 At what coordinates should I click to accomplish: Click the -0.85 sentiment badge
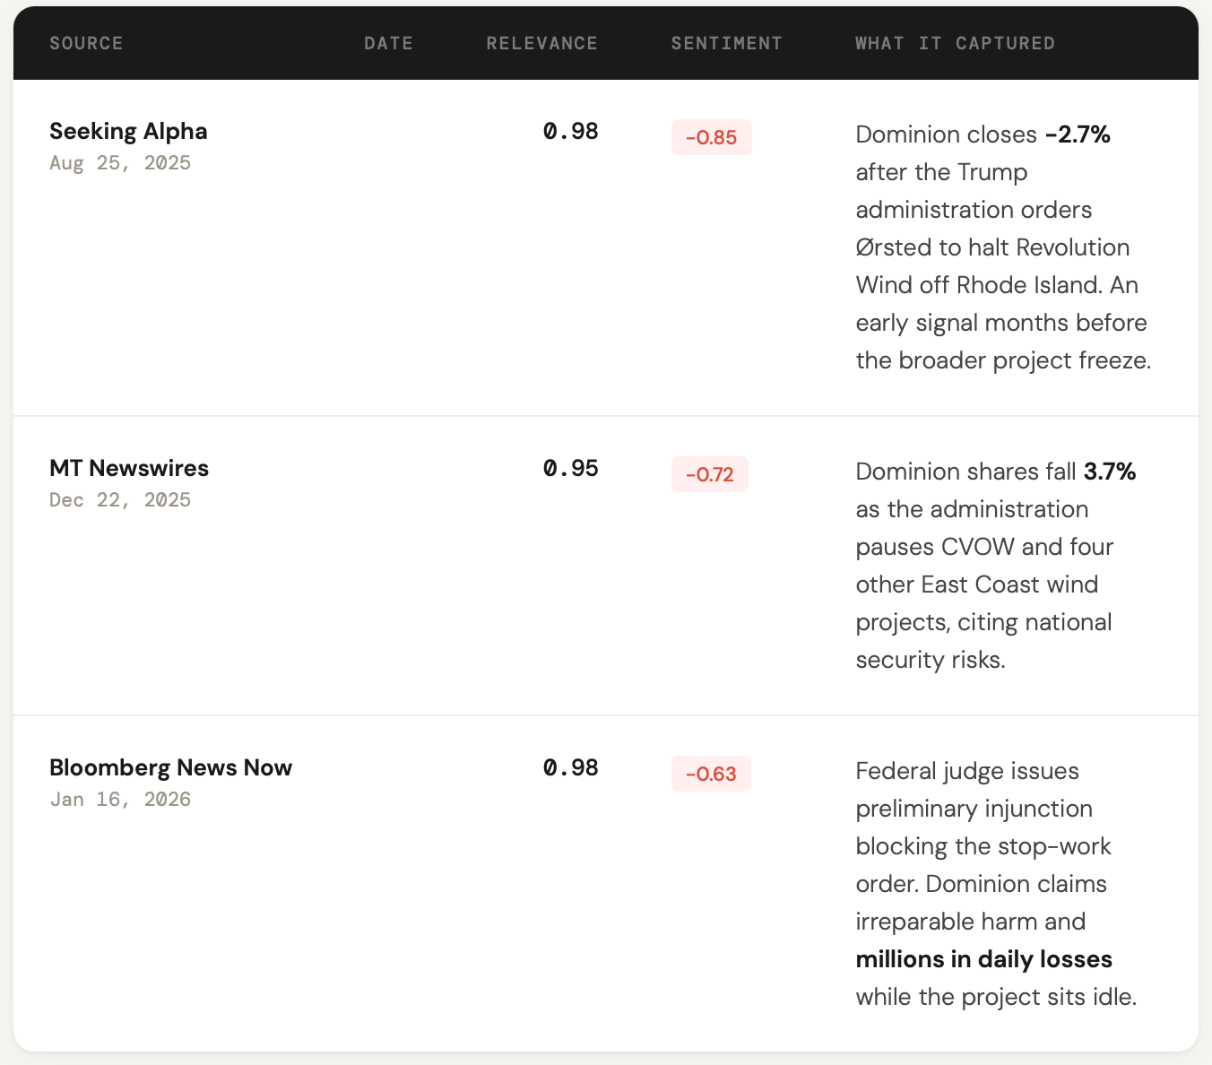[x=711, y=137]
